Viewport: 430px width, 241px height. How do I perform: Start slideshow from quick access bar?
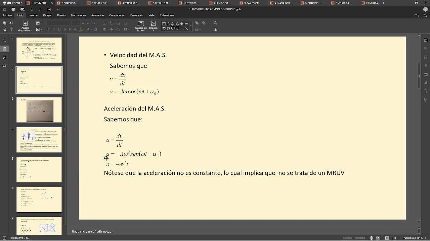[x=49, y=9]
